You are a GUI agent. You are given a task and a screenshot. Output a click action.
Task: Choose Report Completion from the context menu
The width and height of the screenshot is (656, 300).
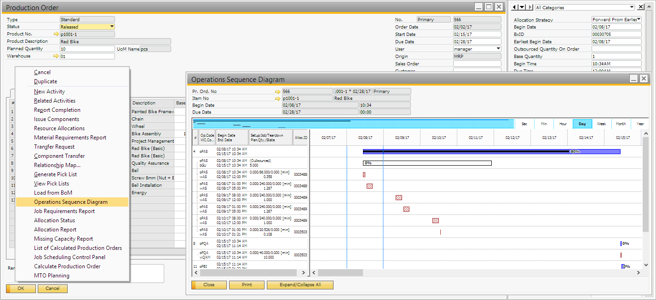(x=57, y=110)
